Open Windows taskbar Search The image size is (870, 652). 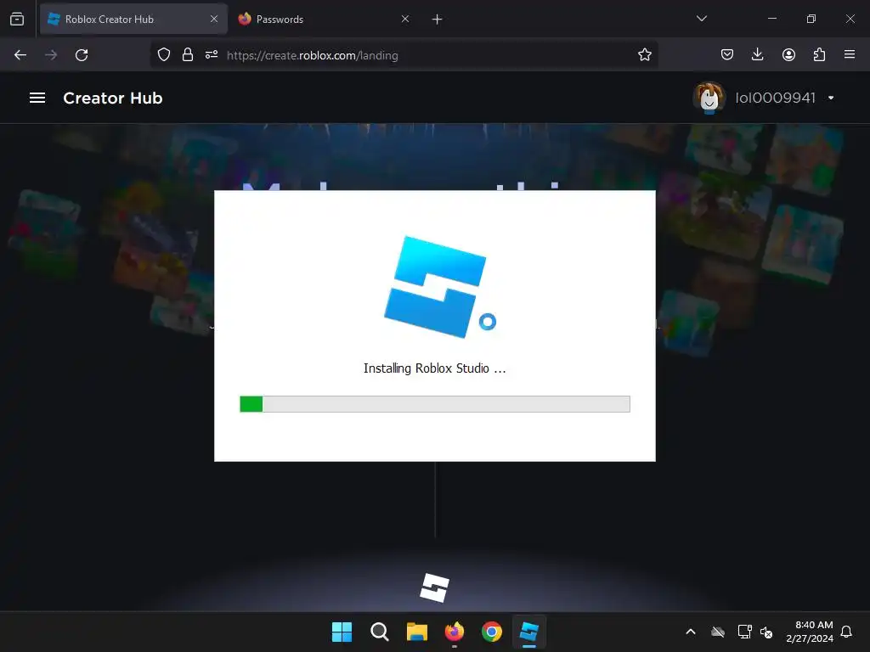coord(380,632)
